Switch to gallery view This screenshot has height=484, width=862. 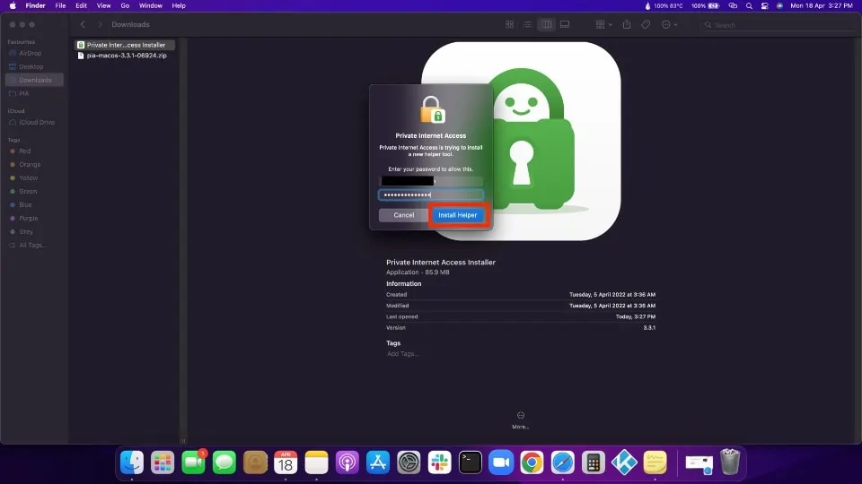click(565, 25)
